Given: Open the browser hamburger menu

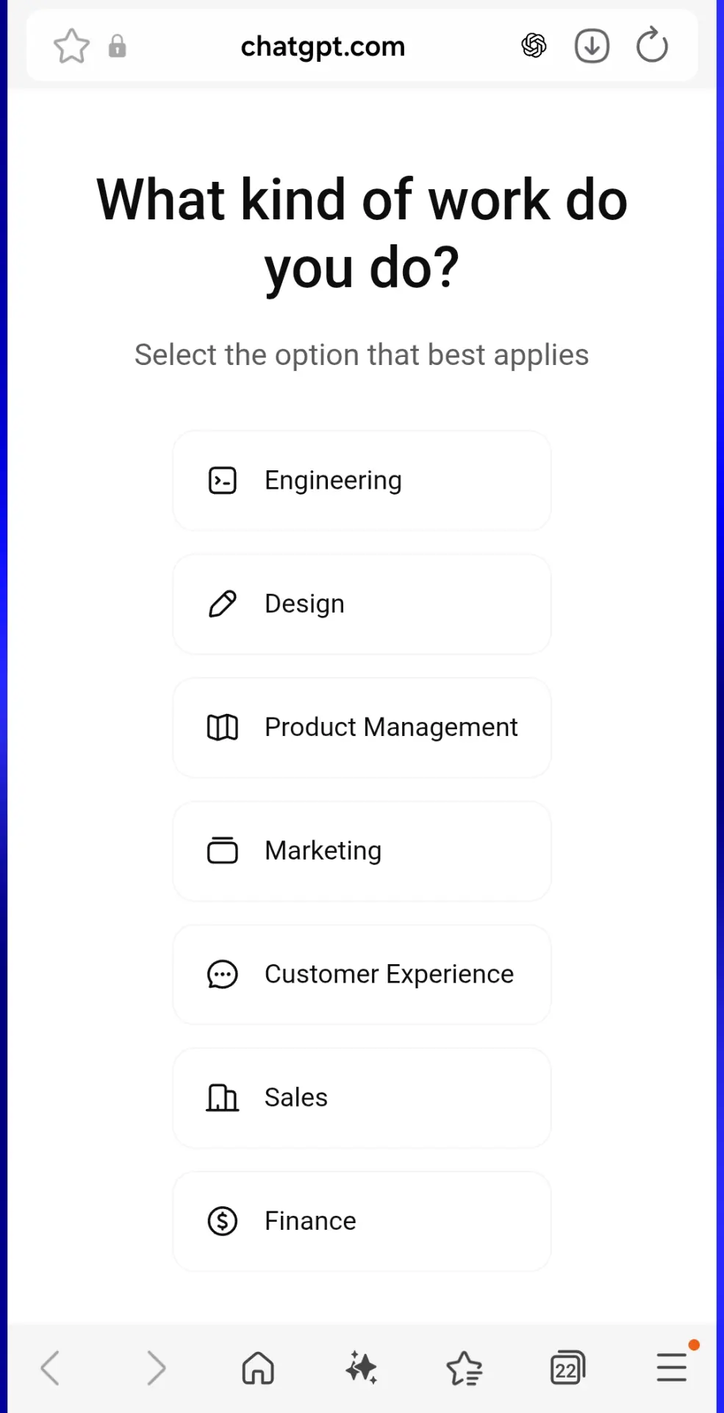Looking at the screenshot, I should pyautogui.click(x=672, y=1367).
